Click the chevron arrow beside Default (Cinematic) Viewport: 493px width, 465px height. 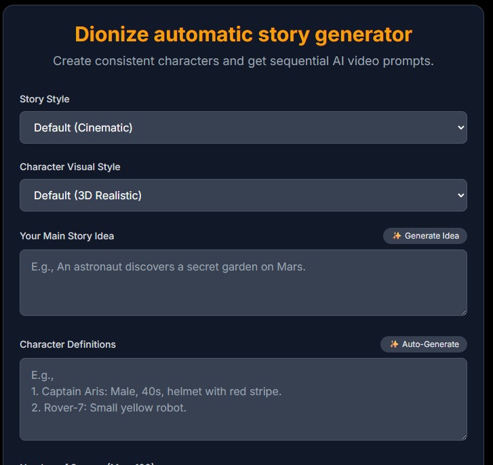coord(461,127)
